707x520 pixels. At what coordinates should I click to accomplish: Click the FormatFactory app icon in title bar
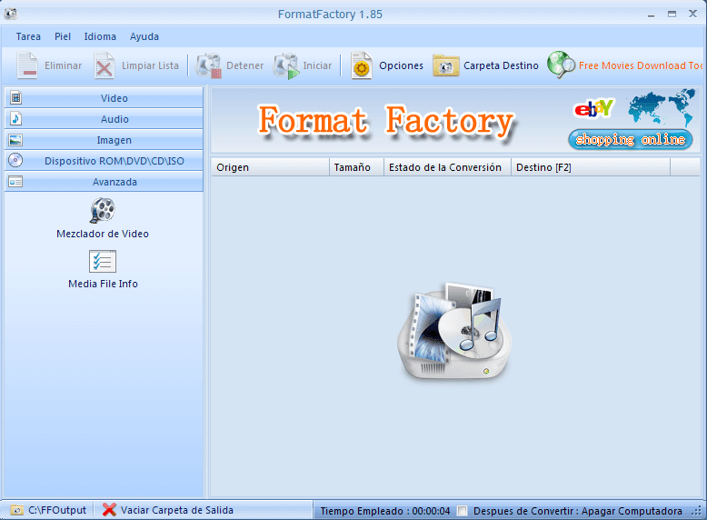point(11,14)
